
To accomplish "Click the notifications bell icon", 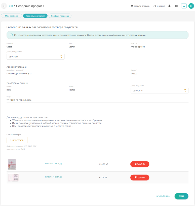I will click(x=169, y=6).
